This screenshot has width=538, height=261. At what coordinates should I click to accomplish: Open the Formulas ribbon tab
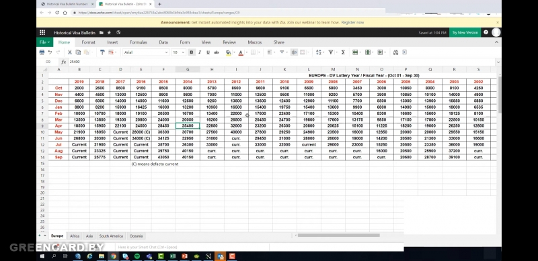click(139, 42)
